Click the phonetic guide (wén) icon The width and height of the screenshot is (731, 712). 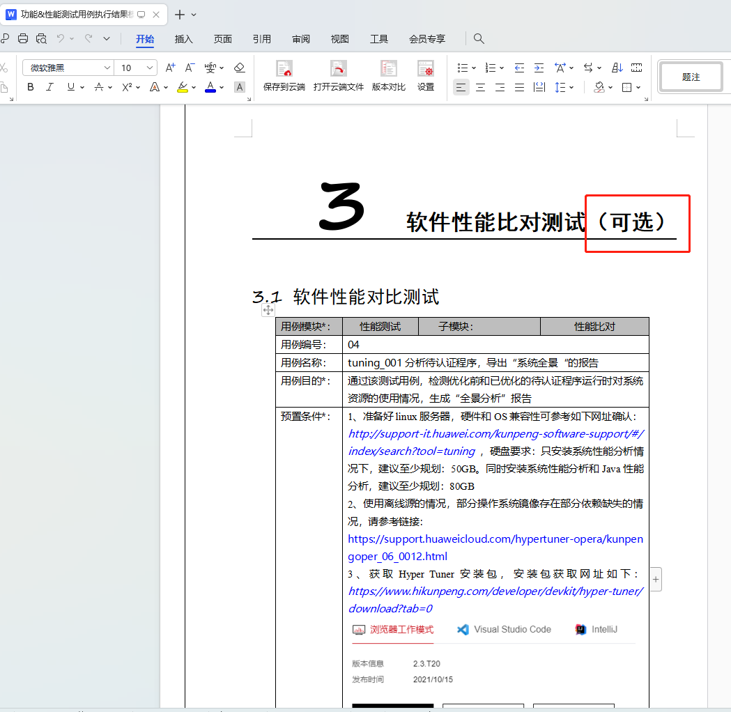click(x=210, y=68)
